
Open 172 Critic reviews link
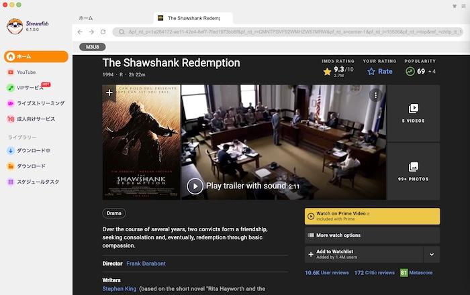[375, 273]
